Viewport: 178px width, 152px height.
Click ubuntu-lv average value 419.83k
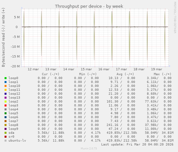click(114, 141)
